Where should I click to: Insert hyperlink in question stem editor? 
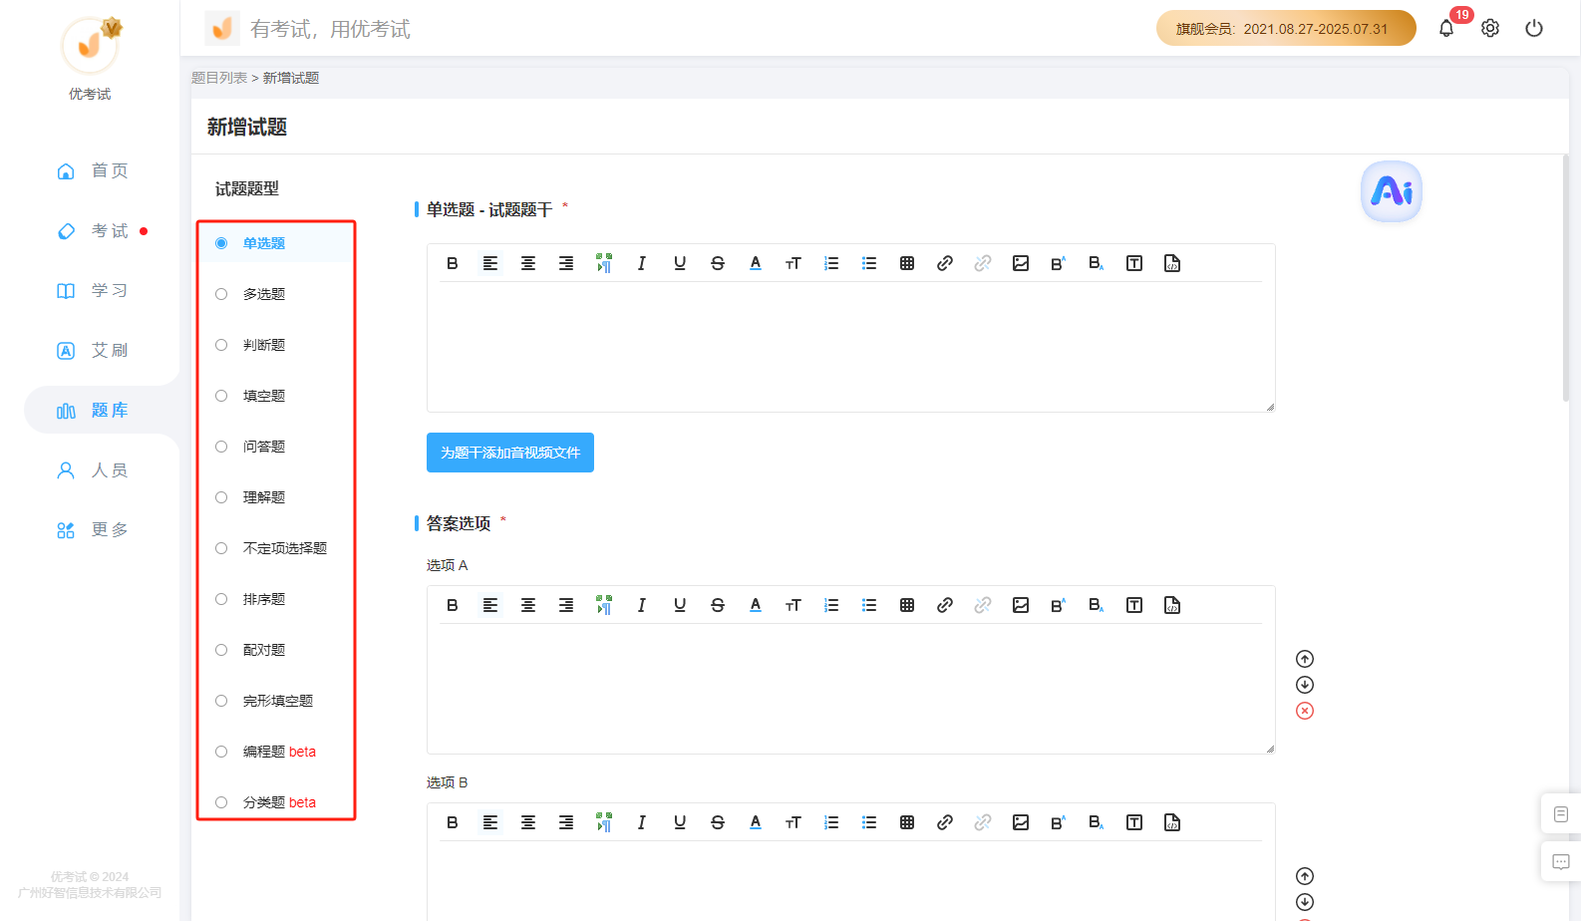point(945,263)
